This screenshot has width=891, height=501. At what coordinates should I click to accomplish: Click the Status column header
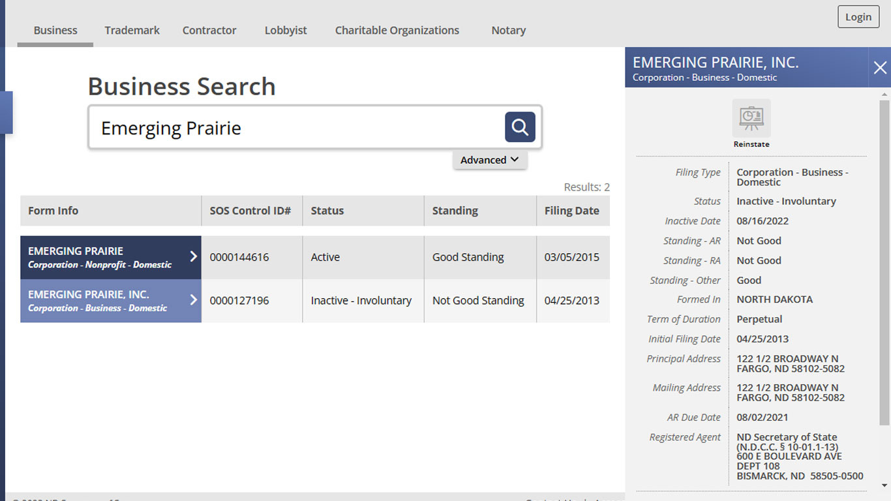click(363, 211)
